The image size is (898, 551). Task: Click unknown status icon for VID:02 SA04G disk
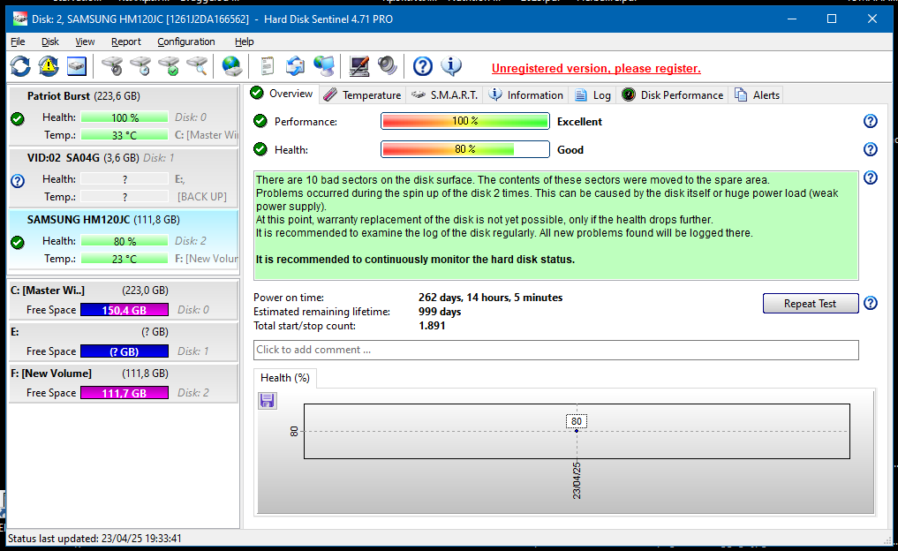click(18, 181)
